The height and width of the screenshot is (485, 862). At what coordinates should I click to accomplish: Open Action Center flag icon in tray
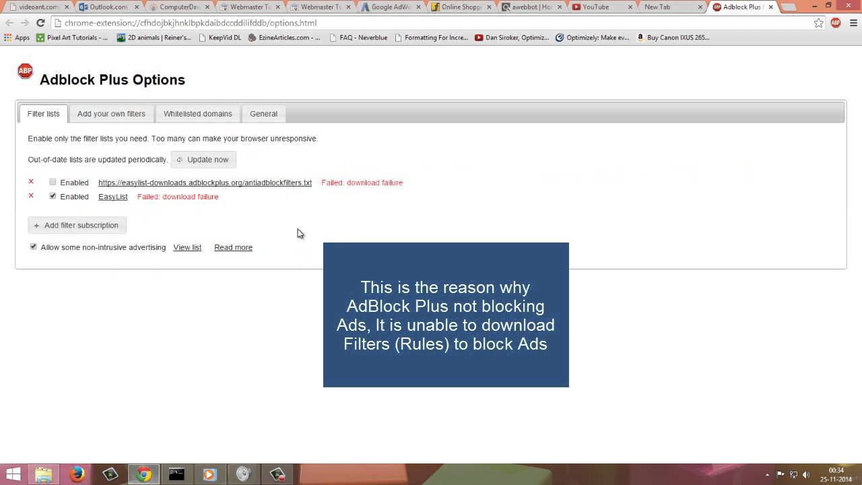pos(781,475)
